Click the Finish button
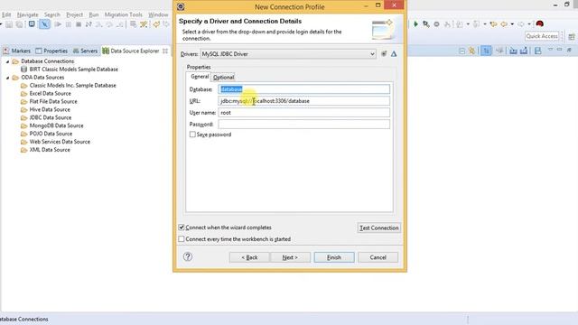 tap(334, 257)
